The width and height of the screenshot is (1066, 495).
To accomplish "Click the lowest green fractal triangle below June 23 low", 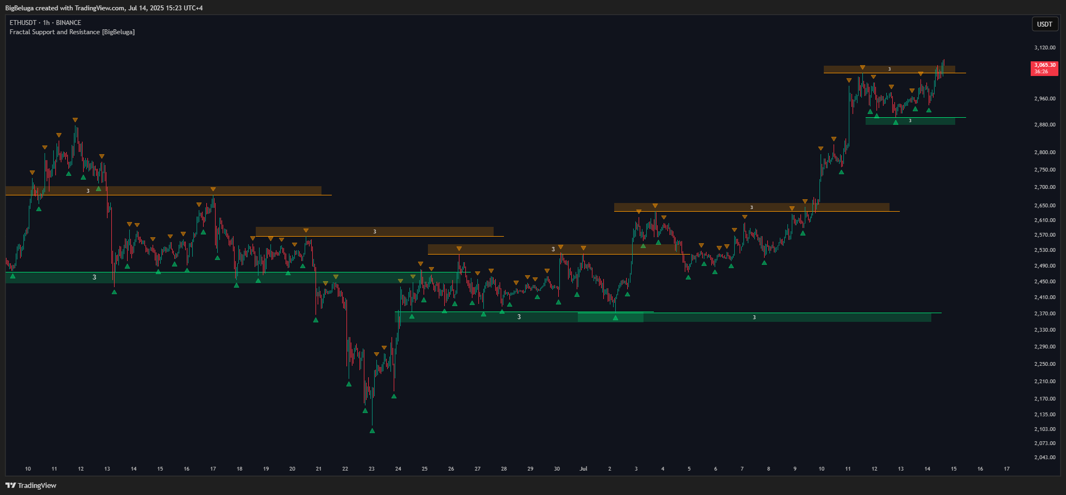I will (372, 430).
